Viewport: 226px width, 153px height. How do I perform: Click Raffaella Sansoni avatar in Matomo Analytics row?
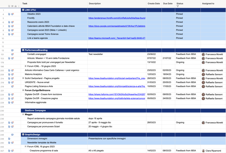click(x=203, y=75)
